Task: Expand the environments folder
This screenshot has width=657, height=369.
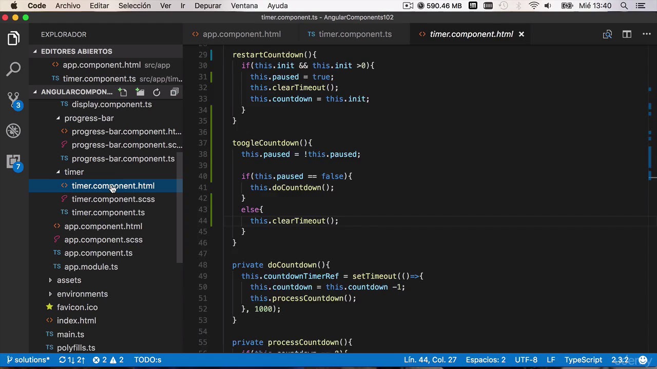Action: click(x=82, y=294)
